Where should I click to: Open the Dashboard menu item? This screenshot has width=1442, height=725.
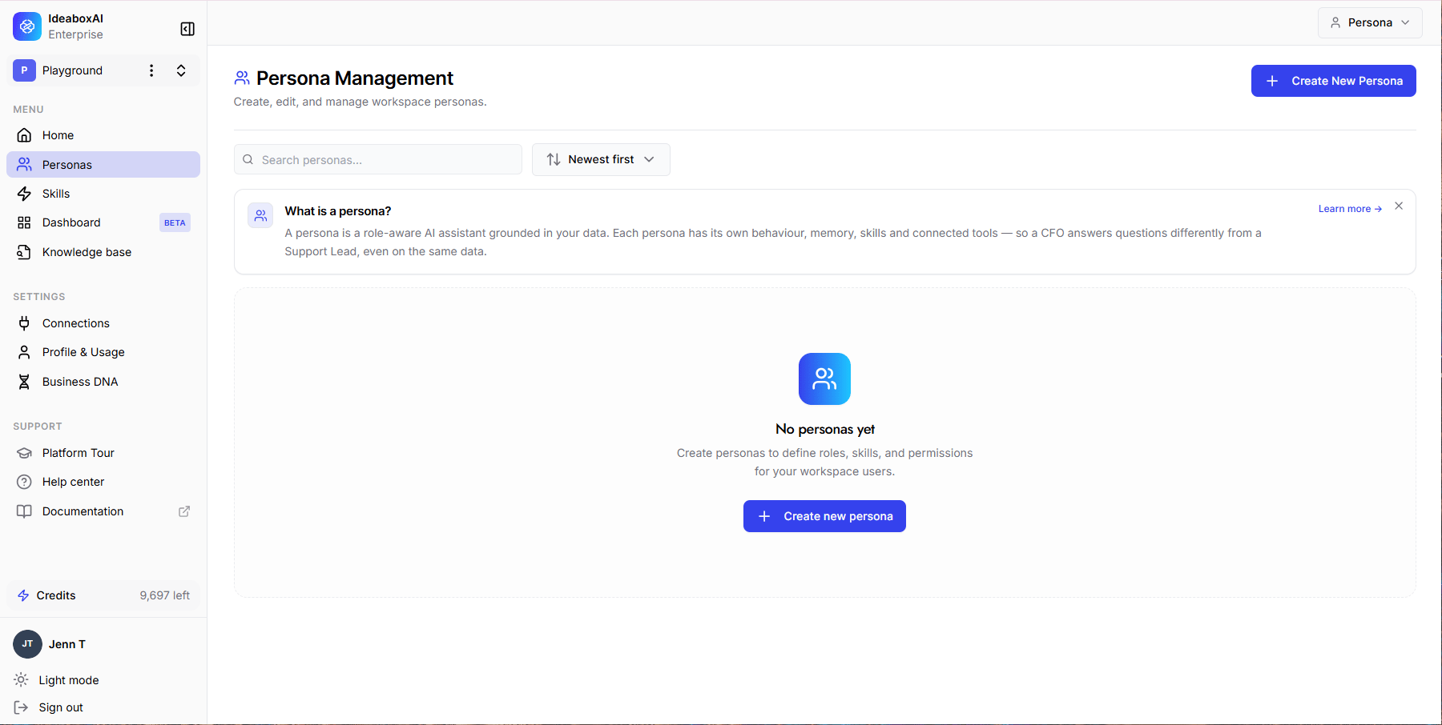103,222
